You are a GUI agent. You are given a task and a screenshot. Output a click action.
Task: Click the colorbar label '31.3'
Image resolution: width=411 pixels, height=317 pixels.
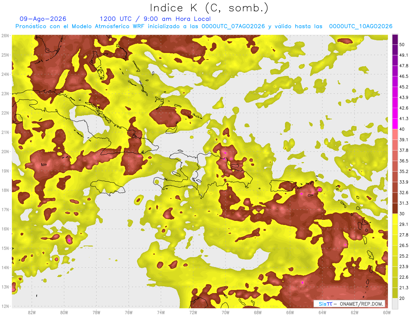coord(403,203)
